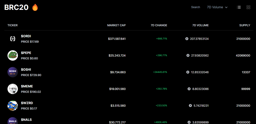Switch to grid view layout

[249, 7]
